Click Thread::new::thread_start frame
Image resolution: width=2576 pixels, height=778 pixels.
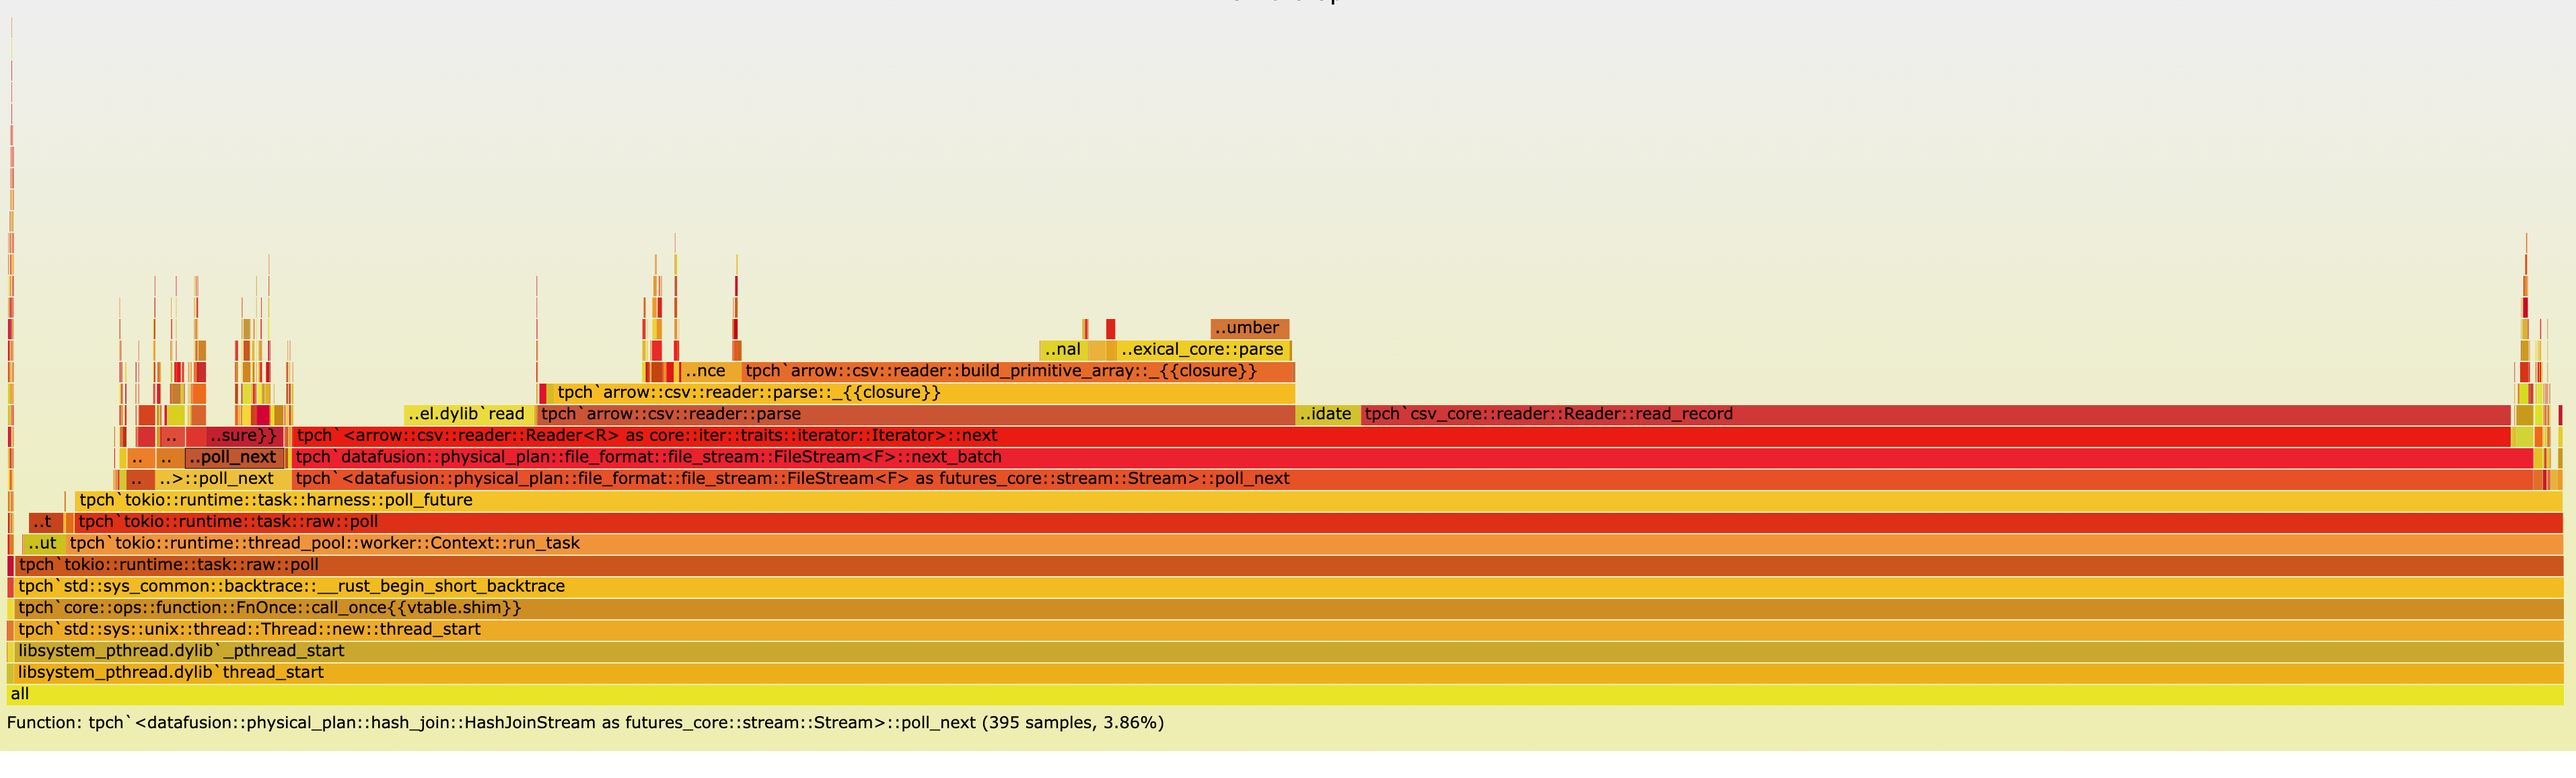[1285, 630]
